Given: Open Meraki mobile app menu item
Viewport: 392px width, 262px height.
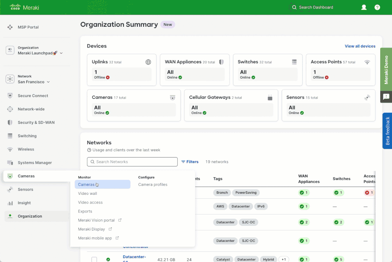Looking at the screenshot, I should pos(95,238).
